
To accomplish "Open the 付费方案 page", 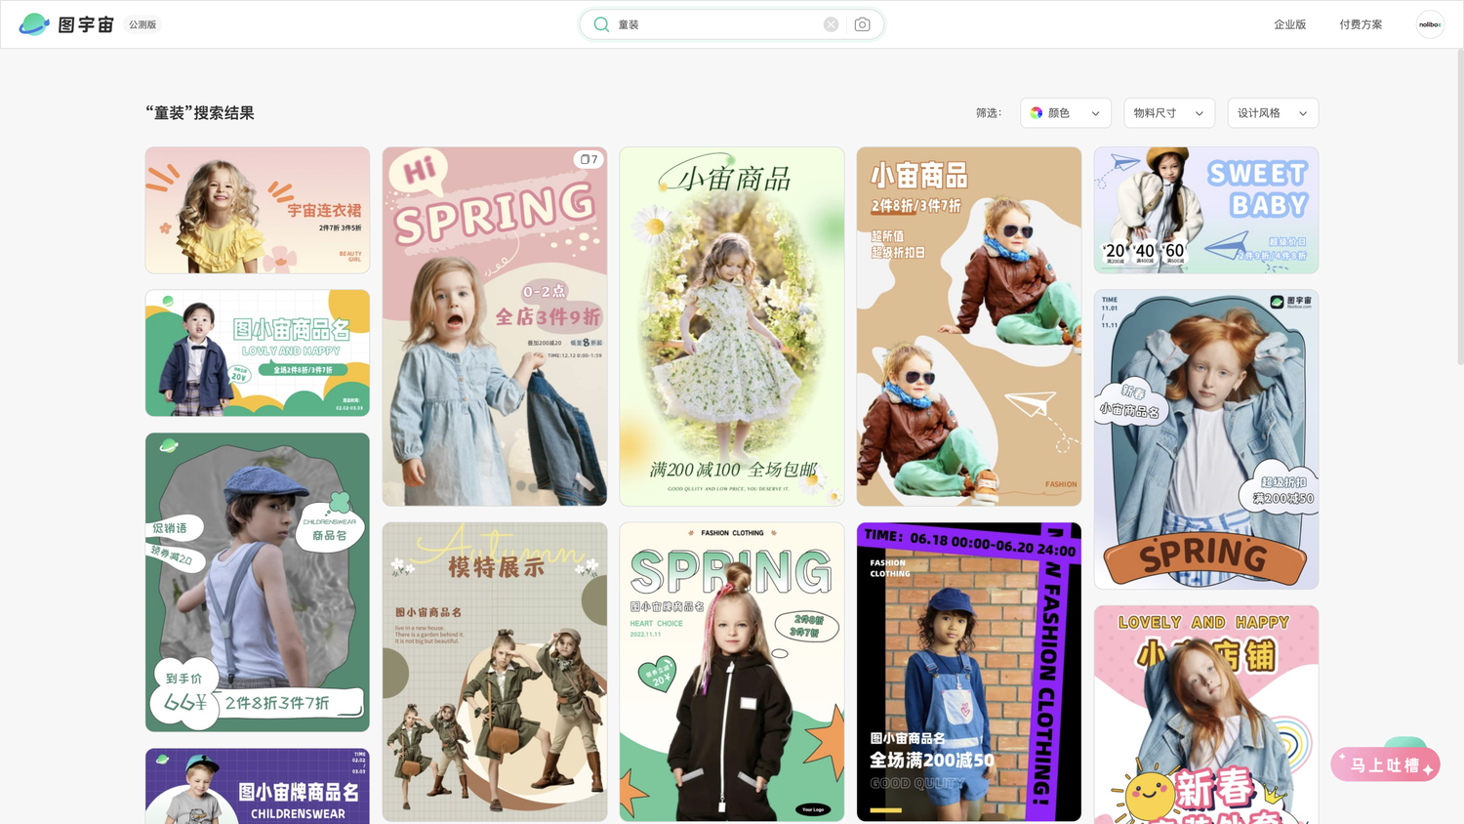I will tap(1361, 24).
